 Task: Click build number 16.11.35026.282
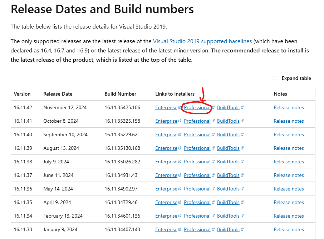pyautogui.click(x=122, y=162)
